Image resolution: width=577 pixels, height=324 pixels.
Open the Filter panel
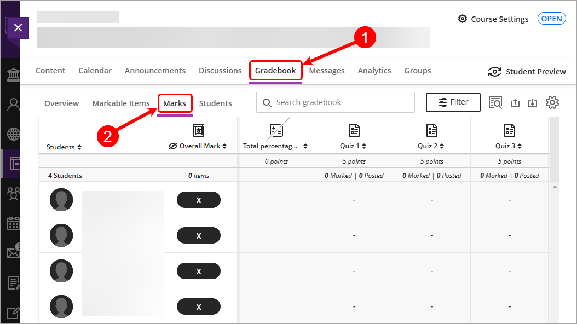[x=453, y=102]
